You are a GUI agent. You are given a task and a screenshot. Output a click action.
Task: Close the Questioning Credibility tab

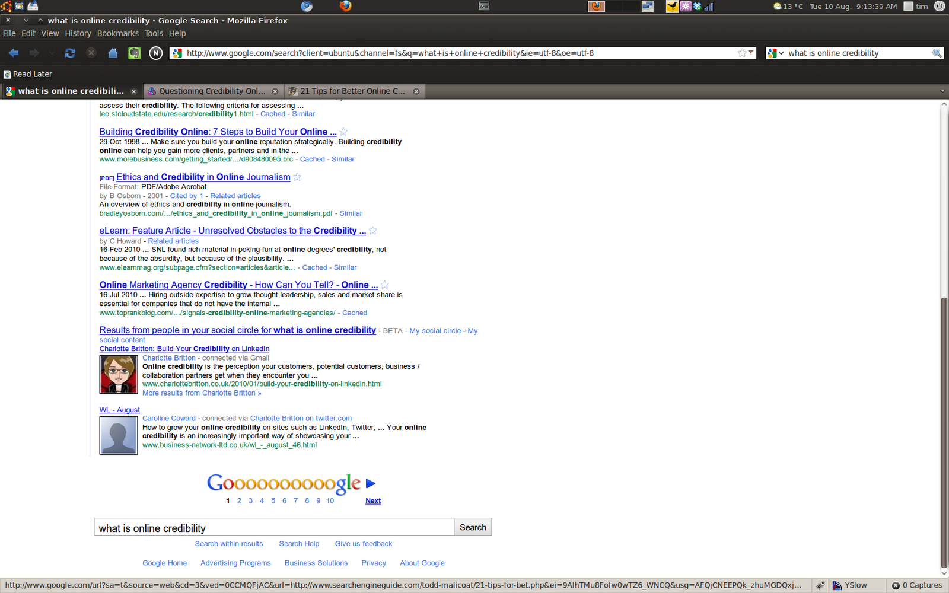275,91
